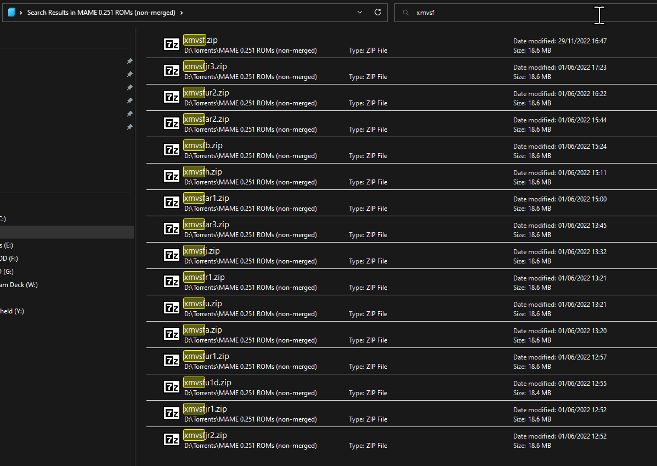
Task: Click the search field containing xmvsf
Action: [x=526, y=13]
